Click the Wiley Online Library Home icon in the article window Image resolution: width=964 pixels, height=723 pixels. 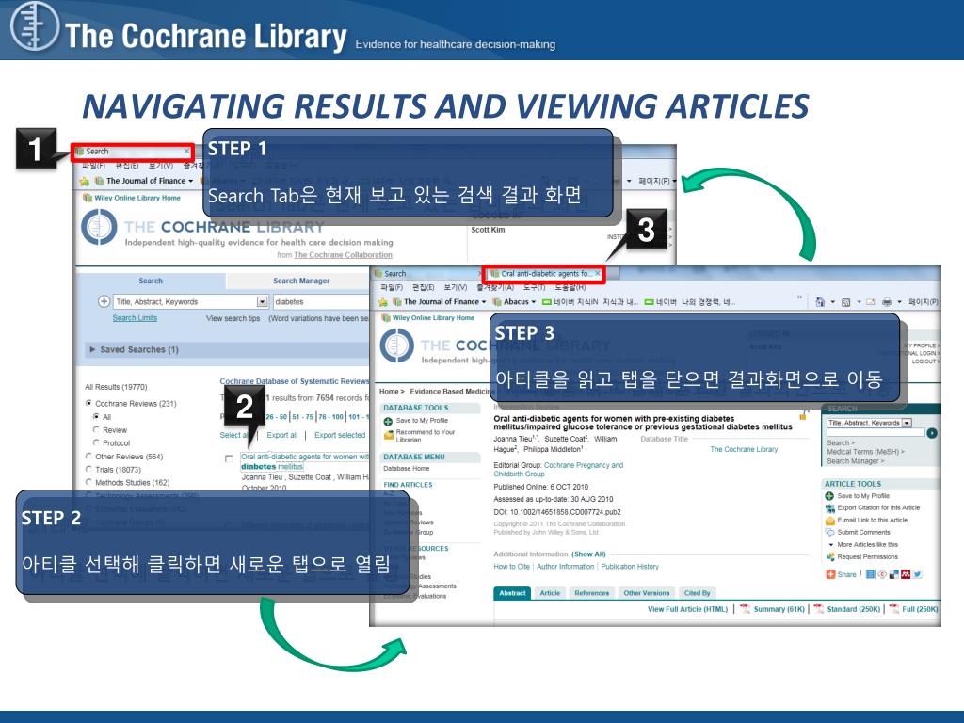pos(386,318)
